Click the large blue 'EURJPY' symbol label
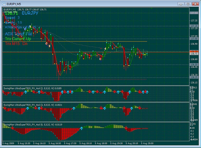This screenshot has width=201, height=148. point(30,13)
